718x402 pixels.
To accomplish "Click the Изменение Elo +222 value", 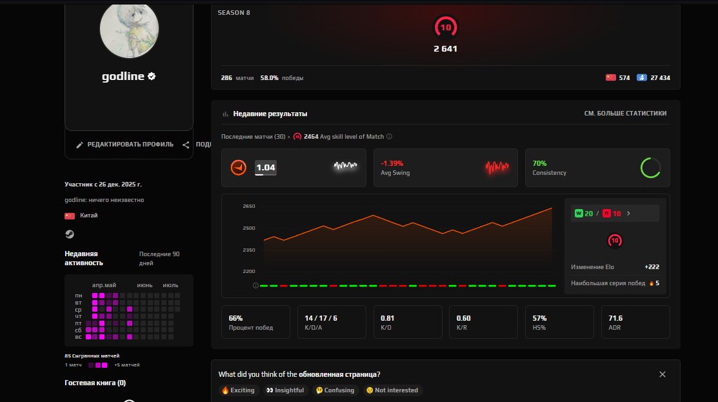I will [652, 267].
